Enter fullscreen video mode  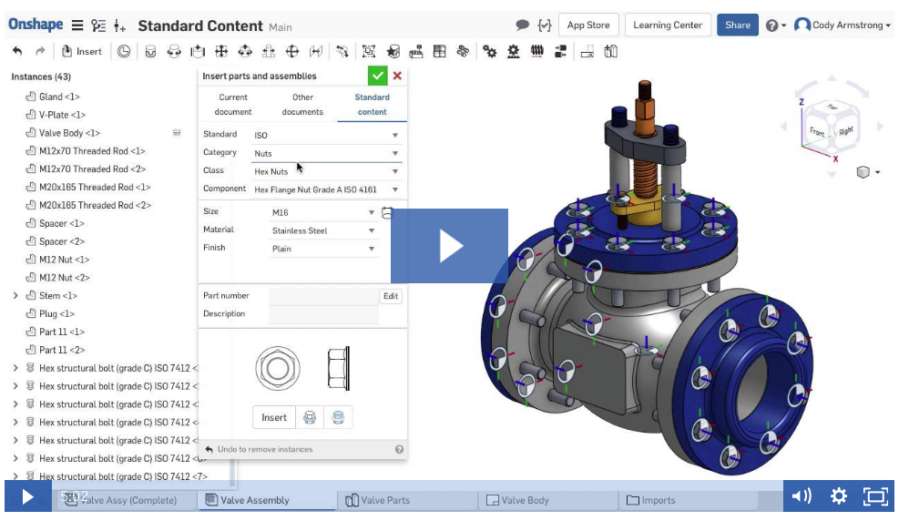(875, 496)
